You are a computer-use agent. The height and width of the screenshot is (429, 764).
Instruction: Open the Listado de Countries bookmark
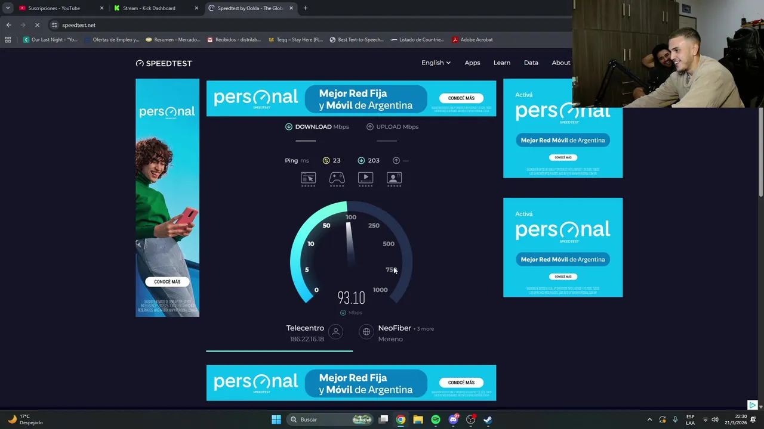pos(417,40)
